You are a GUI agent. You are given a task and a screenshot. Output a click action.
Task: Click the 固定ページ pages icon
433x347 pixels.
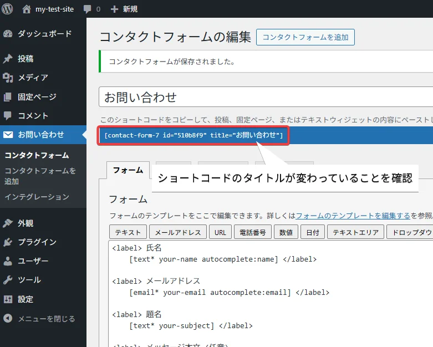coord(8,97)
